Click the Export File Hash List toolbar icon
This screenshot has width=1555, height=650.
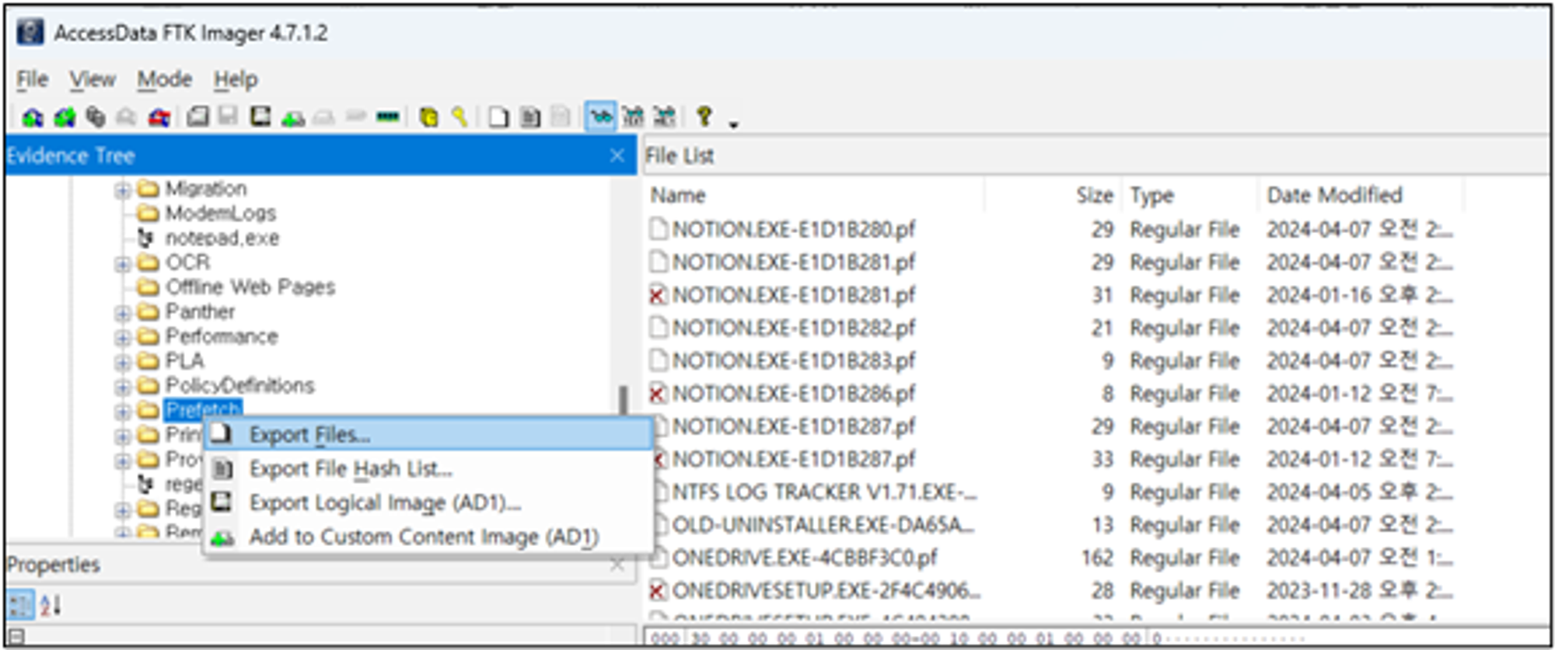click(530, 117)
